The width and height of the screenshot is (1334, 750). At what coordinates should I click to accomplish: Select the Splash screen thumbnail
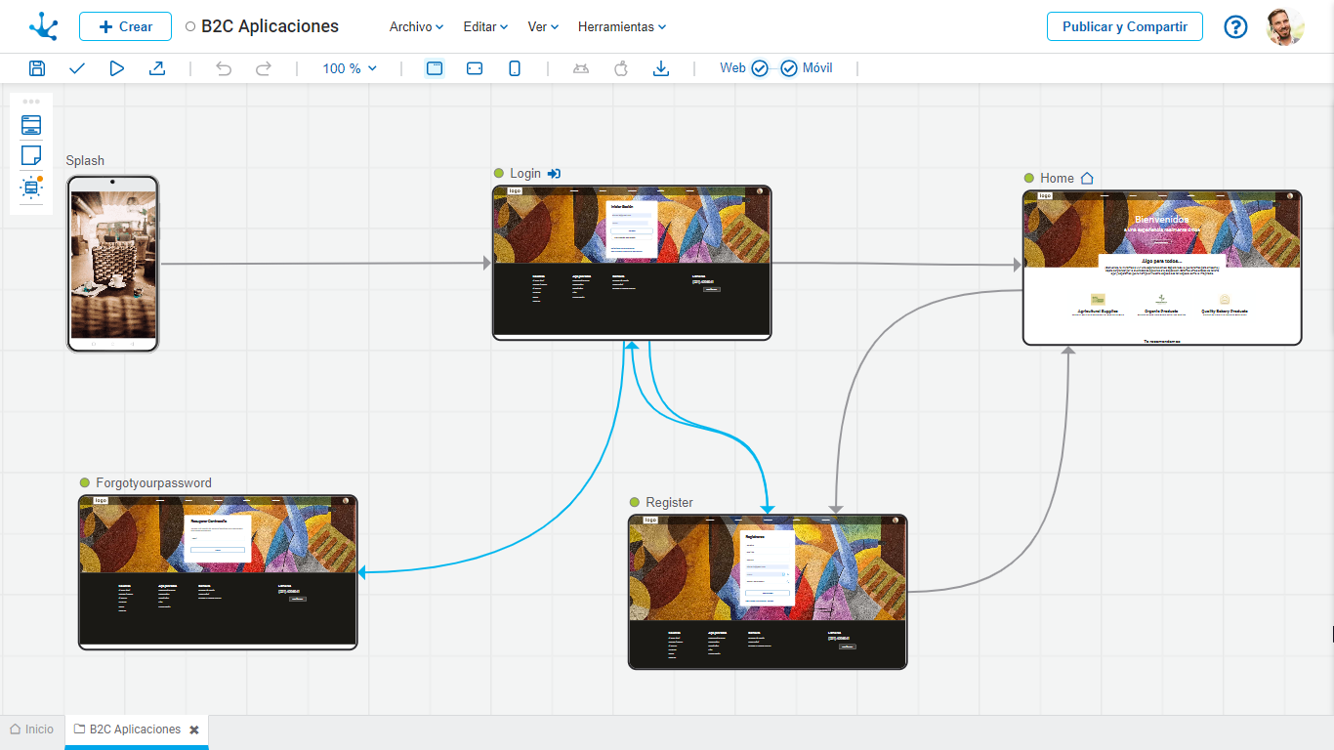(113, 264)
